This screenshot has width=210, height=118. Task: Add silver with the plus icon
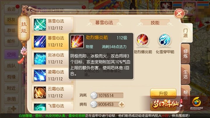click(x=122, y=105)
